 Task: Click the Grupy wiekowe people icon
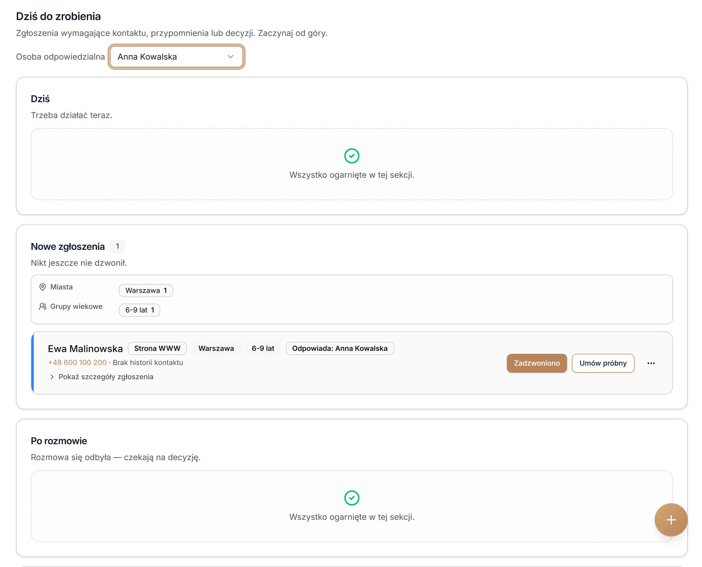pyautogui.click(x=42, y=307)
